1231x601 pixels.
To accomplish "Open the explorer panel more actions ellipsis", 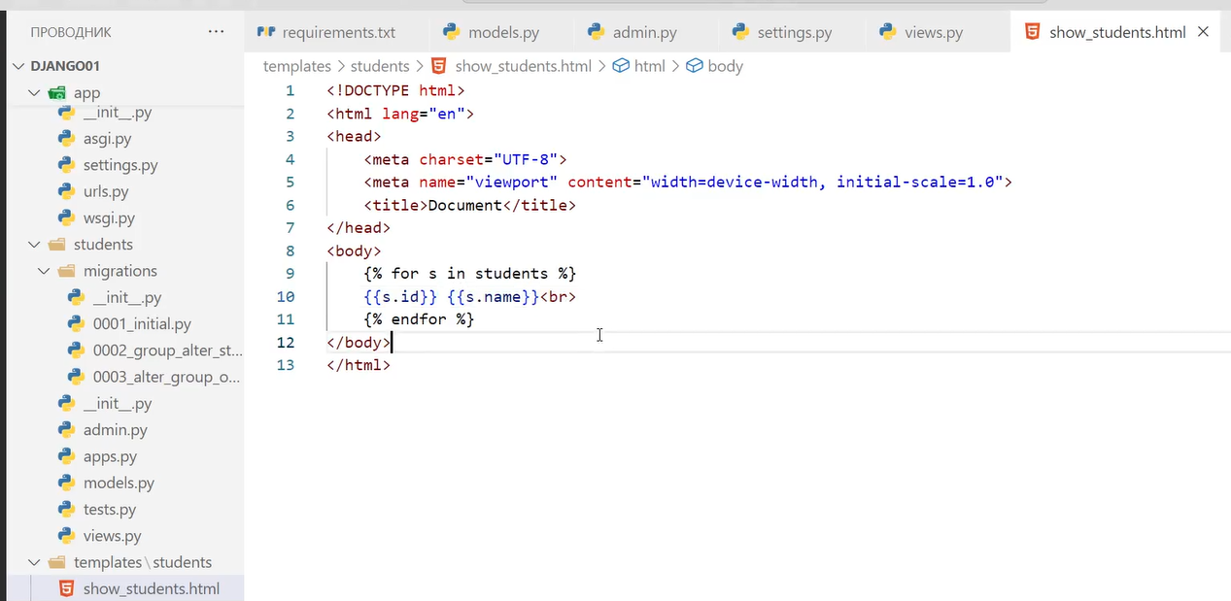I will (x=216, y=32).
